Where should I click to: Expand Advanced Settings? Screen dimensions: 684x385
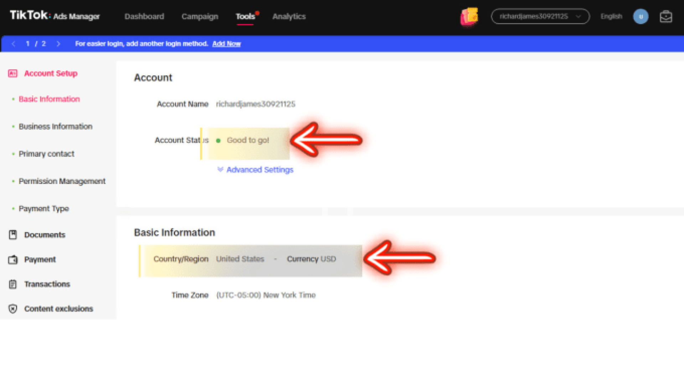pyautogui.click(x=255, y=170)
